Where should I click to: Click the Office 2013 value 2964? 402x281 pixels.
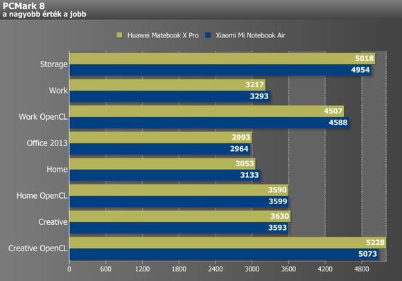239,149
